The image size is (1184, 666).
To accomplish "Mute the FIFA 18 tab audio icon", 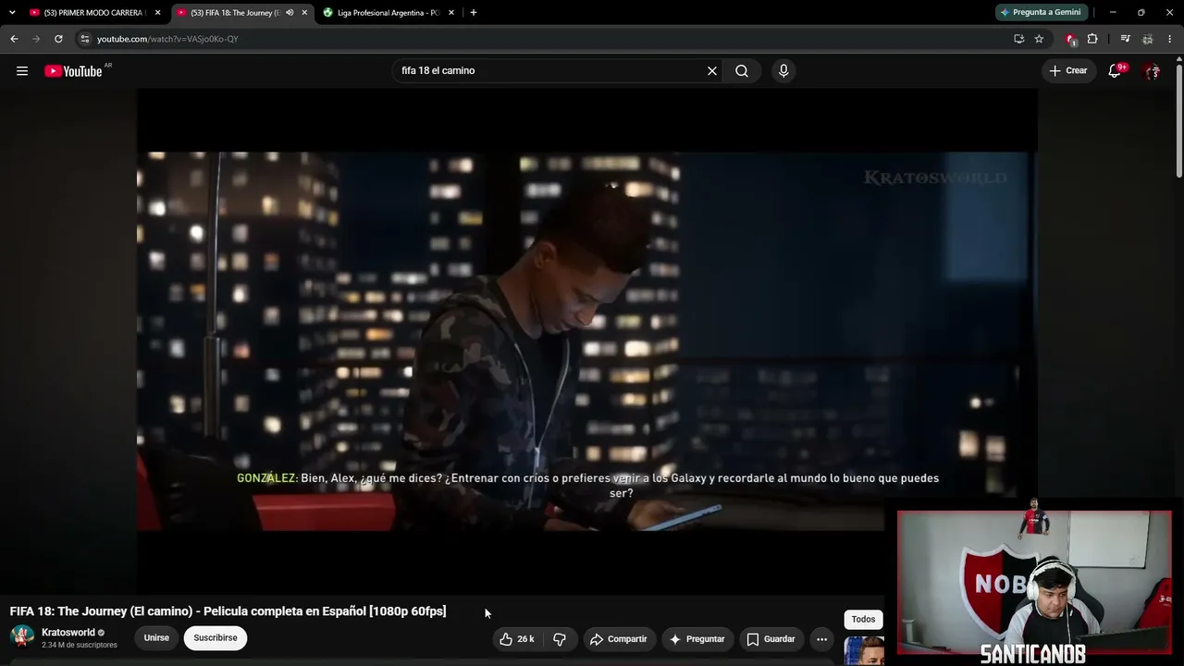I will click(290, 13).
